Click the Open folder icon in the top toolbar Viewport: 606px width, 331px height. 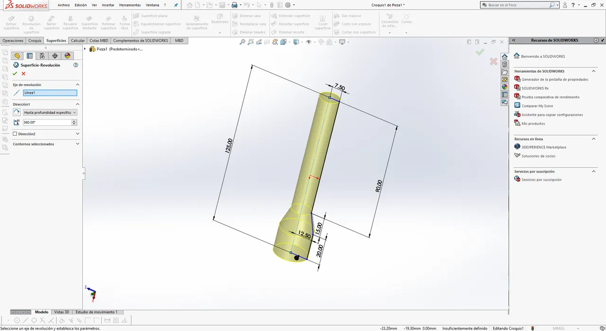click(210, 5)
